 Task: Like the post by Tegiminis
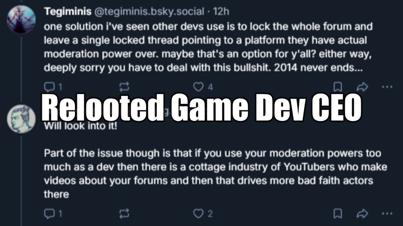(x=198, y=87)
